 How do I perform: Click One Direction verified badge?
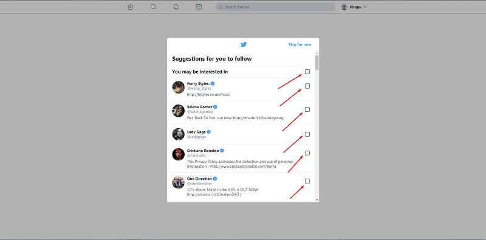(215, 179)
